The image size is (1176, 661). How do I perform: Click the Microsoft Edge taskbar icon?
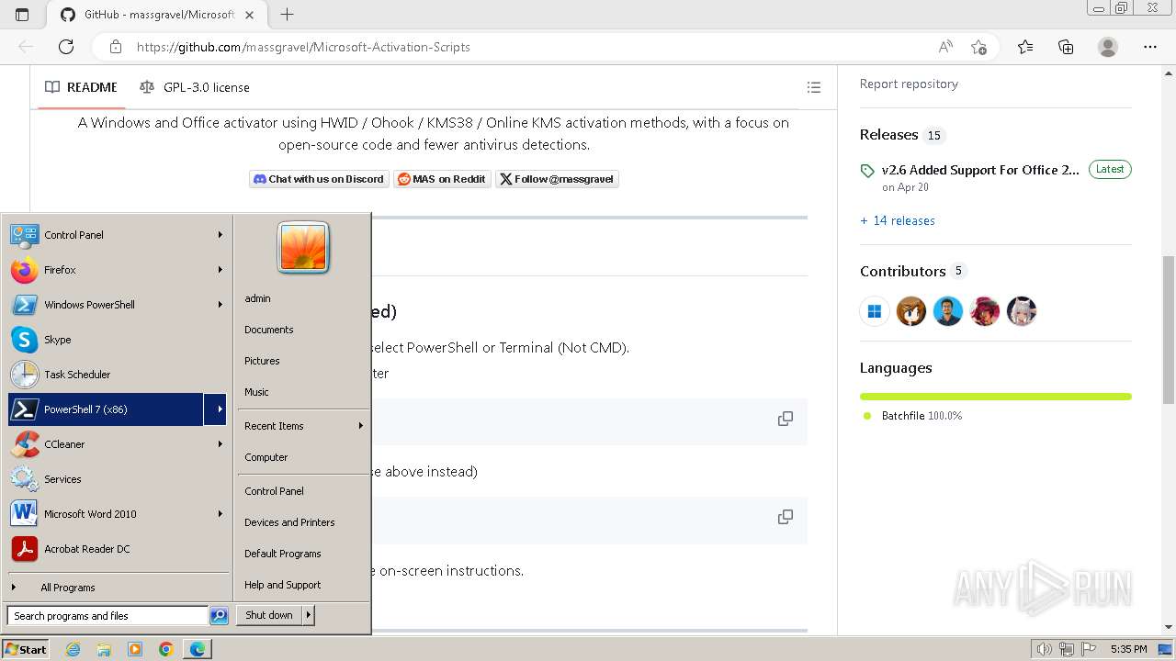[x=198, y=649]
